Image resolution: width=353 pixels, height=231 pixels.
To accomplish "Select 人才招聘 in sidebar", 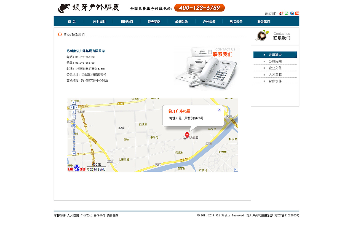I will click(275, 74).
